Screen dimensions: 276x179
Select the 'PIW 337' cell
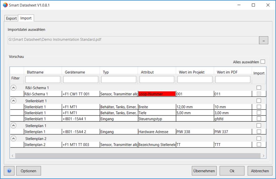(233, 131)
